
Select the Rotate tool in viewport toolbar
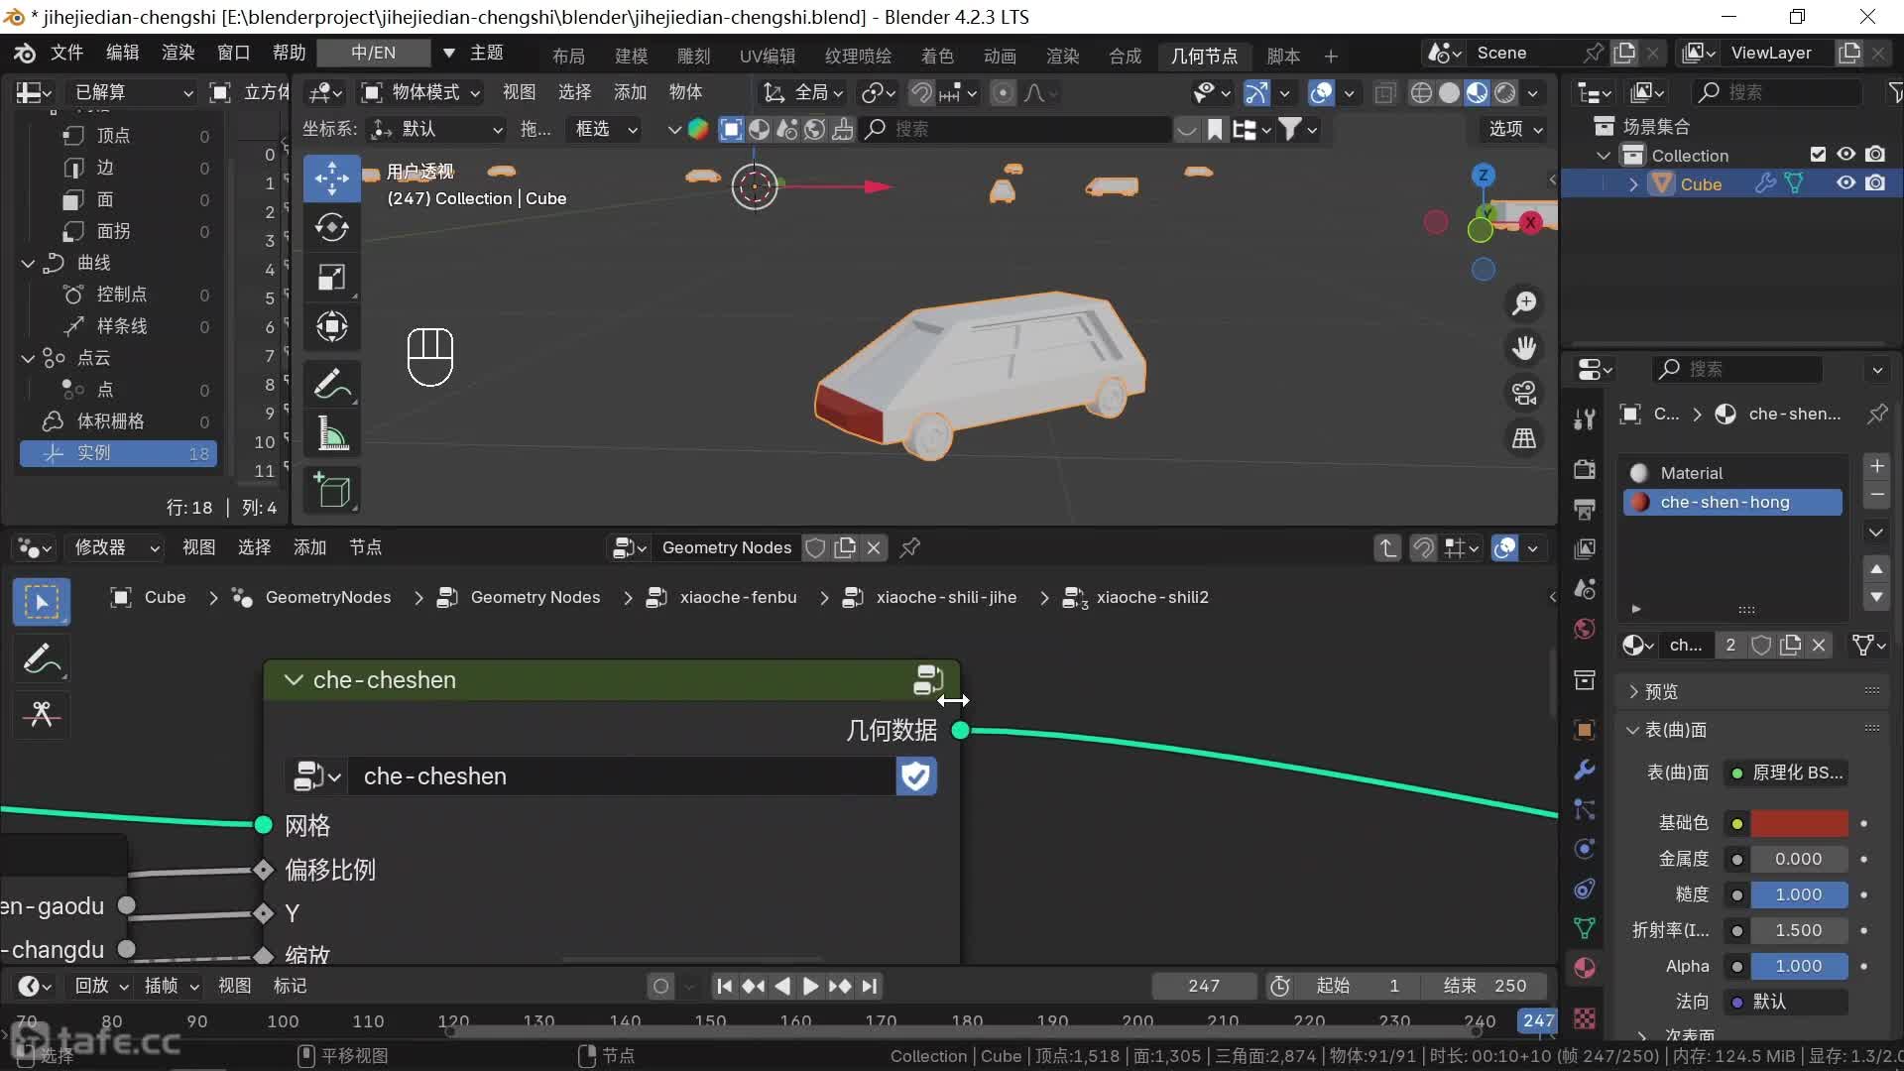[x=331, y=228]
